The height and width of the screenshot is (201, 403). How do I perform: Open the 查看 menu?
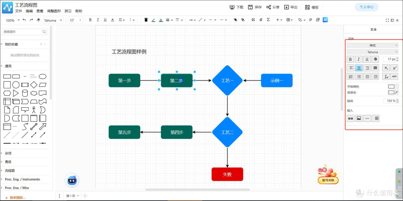40,11
